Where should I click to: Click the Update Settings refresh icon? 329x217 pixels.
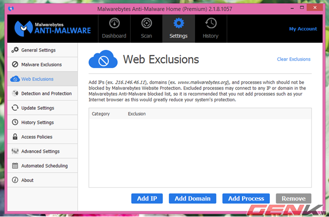coord(15,108)
